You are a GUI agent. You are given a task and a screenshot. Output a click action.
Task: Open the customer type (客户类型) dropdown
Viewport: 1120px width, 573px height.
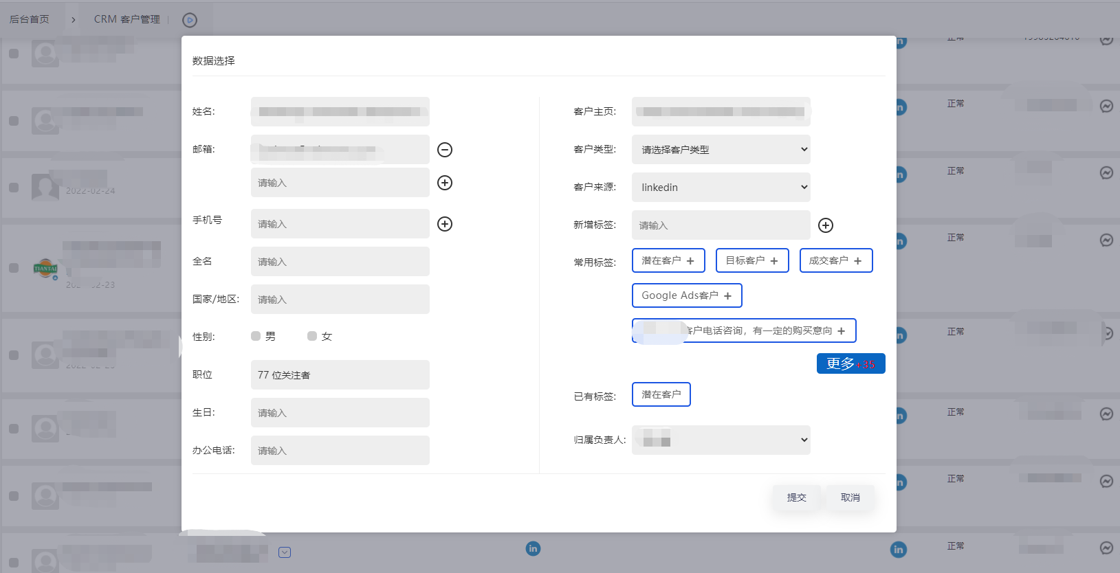721,150
